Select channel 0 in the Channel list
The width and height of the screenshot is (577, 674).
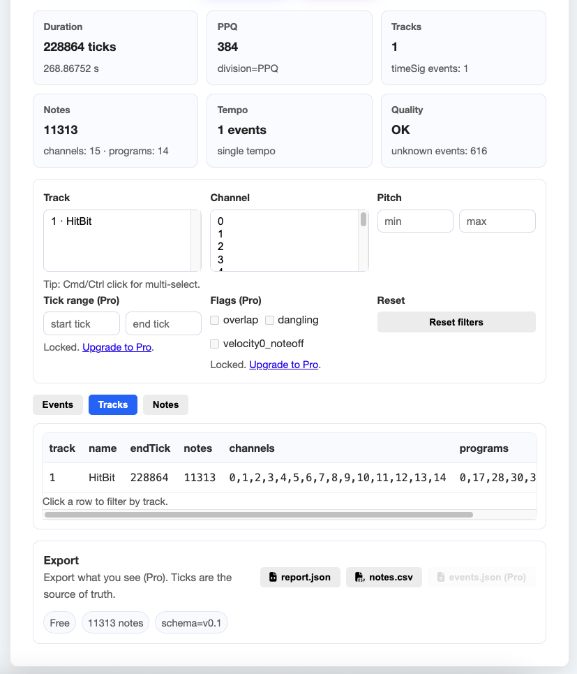point(220,221)
